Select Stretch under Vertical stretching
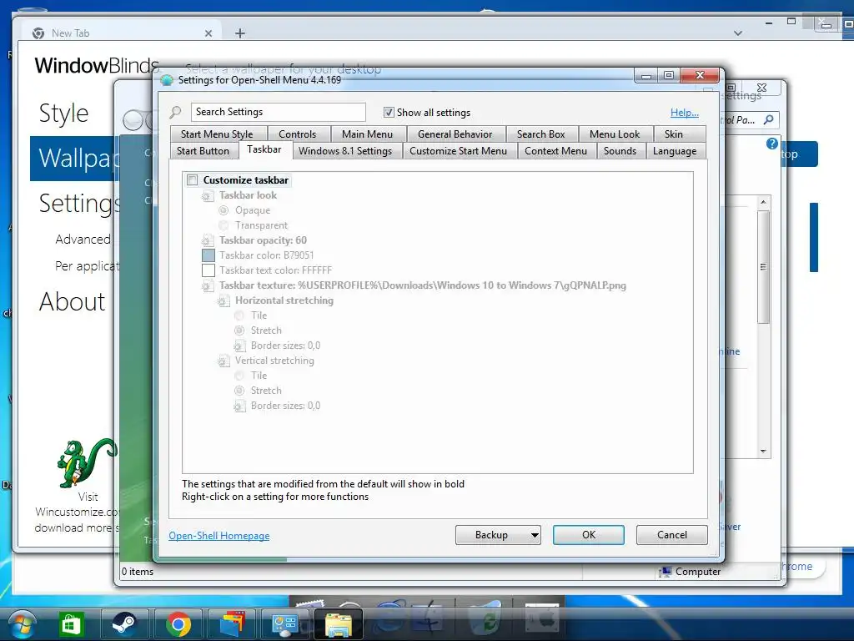Screen dimensions: 854x641 (x=239, y=391)
